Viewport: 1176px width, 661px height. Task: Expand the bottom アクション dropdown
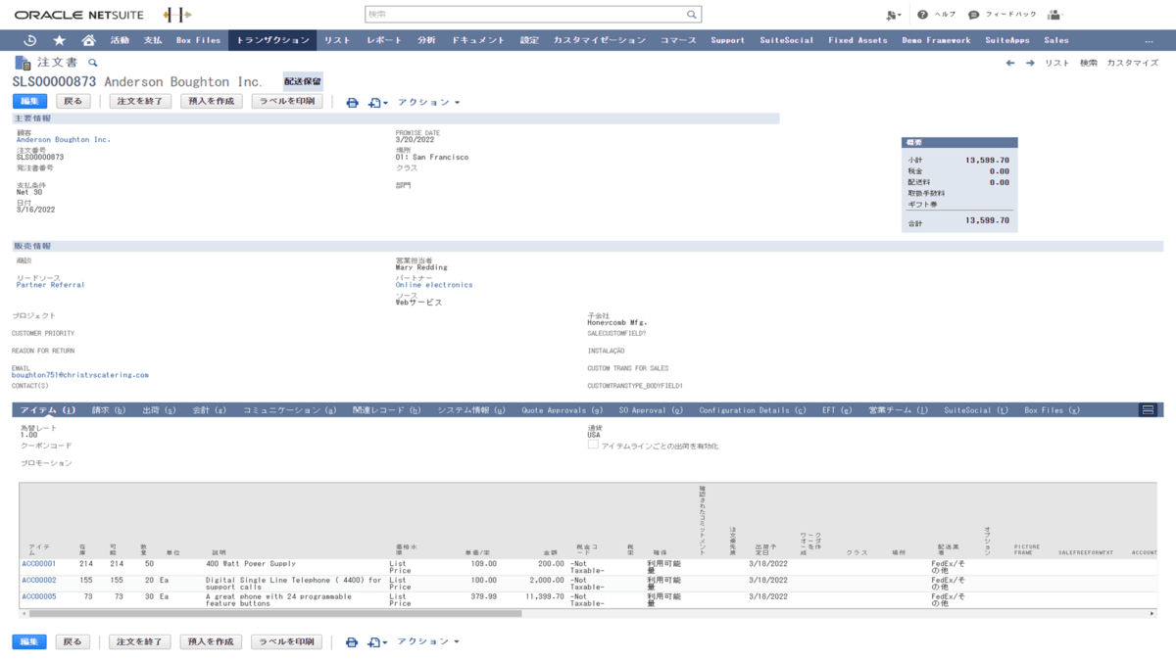tap(429, 642)
